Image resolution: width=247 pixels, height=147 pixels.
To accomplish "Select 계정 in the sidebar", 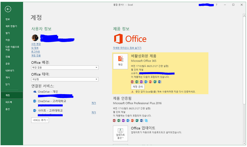I will coord(12,95).
